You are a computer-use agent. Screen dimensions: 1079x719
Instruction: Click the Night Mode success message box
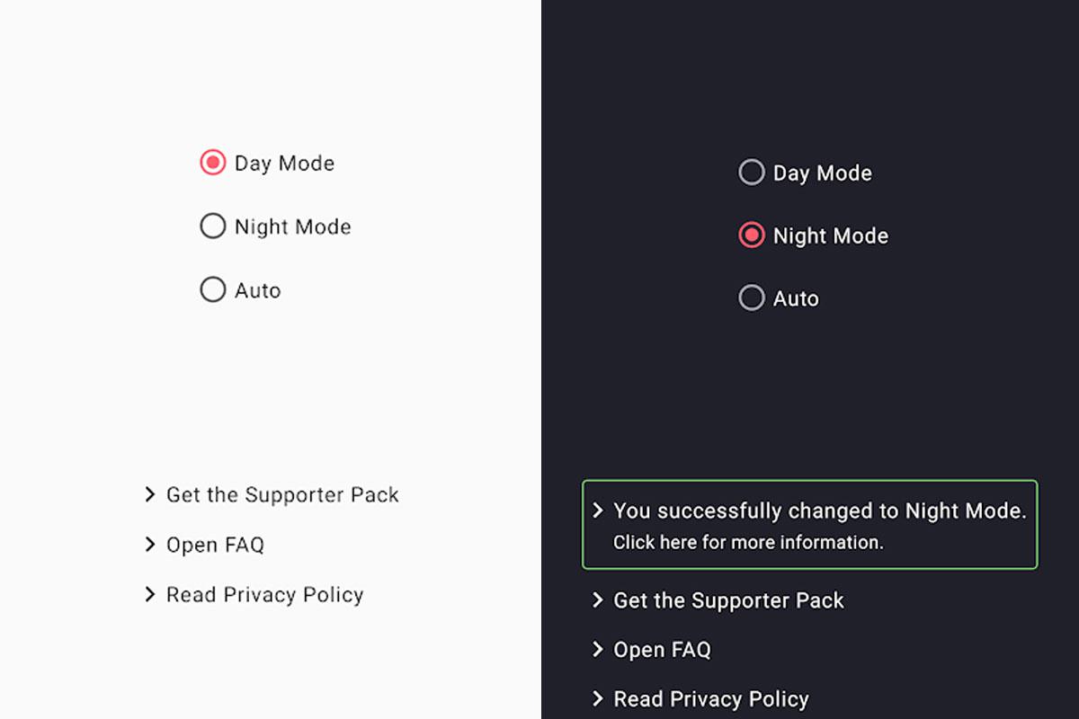tap(809, 525)
